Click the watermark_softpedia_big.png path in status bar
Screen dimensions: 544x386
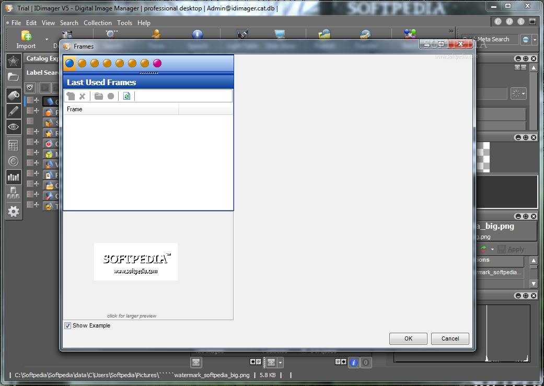(132, 375)
